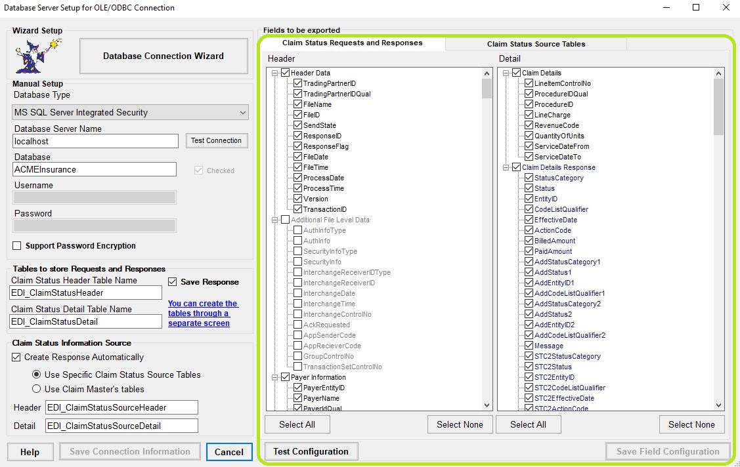Test the database connection
The width and height of the screenshot is (740, 467).
click(x=216, y=140)
